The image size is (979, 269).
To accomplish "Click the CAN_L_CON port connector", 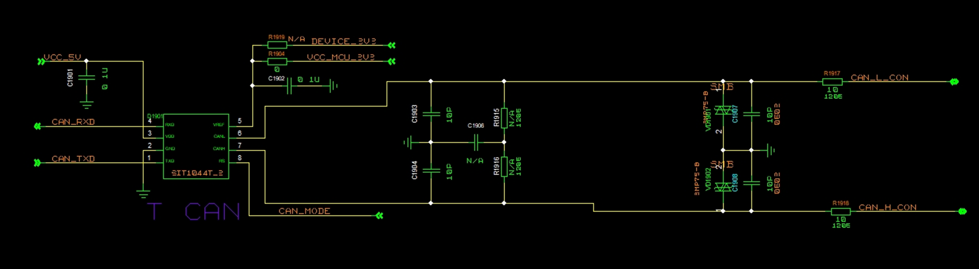I will (x=954, y=82).
